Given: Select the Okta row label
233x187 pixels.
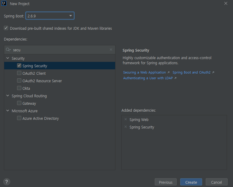Looking at the screenshot, I should [26, 89].
